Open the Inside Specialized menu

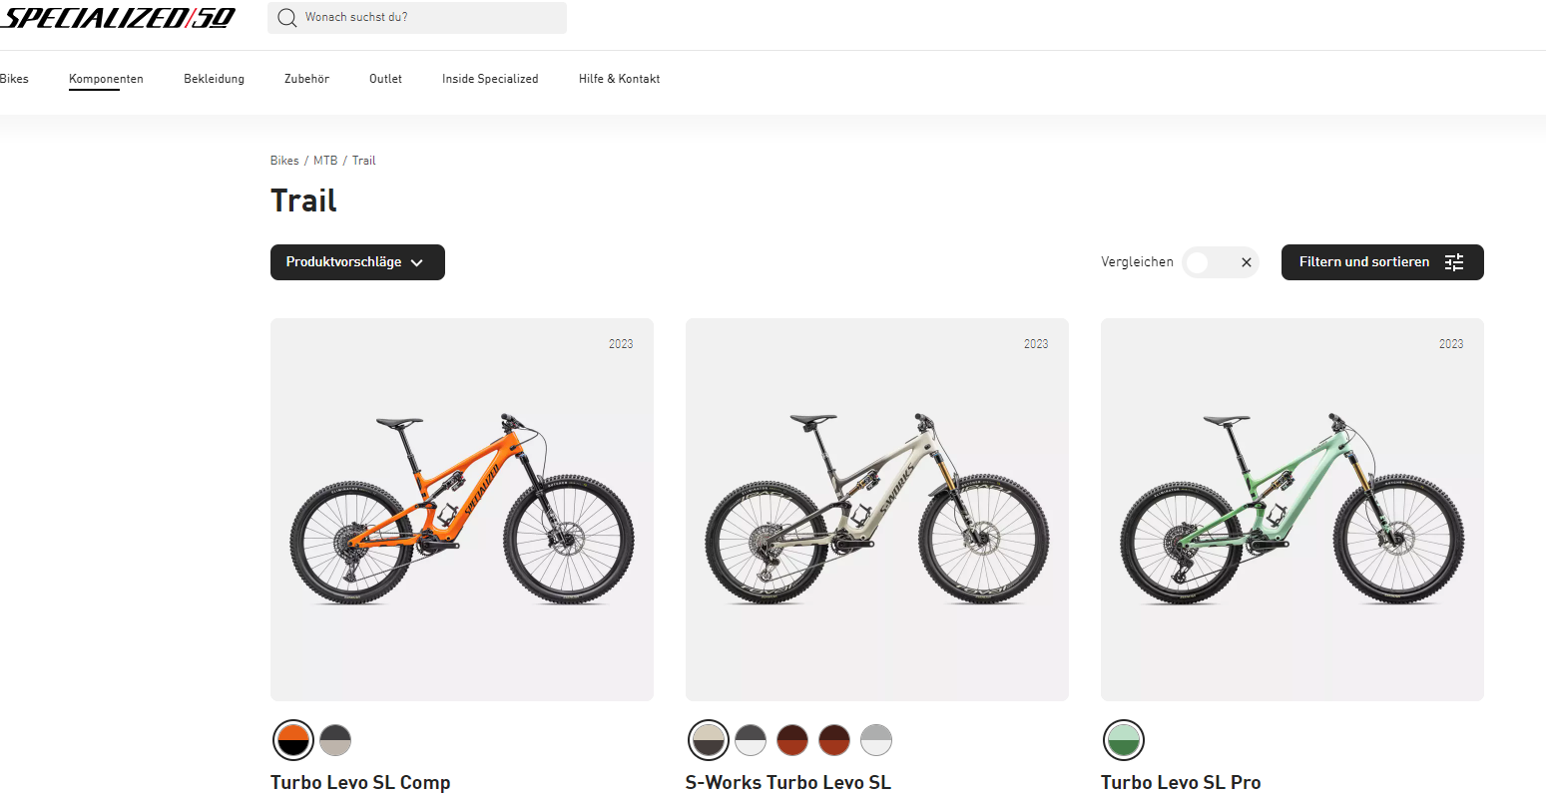click(x=490, y=79)
